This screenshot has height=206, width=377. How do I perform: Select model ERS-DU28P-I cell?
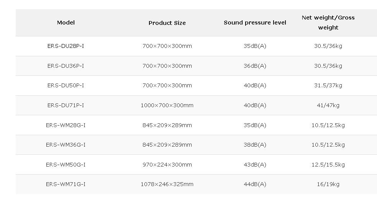click(66, 46)
